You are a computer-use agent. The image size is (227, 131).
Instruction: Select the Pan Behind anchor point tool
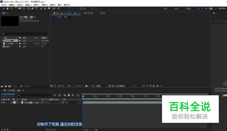point(24,9)
